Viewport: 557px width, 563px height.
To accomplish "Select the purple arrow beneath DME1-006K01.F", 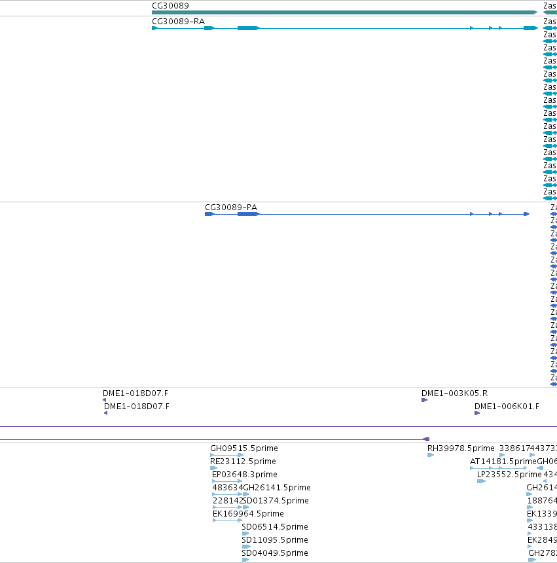I will 477,413.
